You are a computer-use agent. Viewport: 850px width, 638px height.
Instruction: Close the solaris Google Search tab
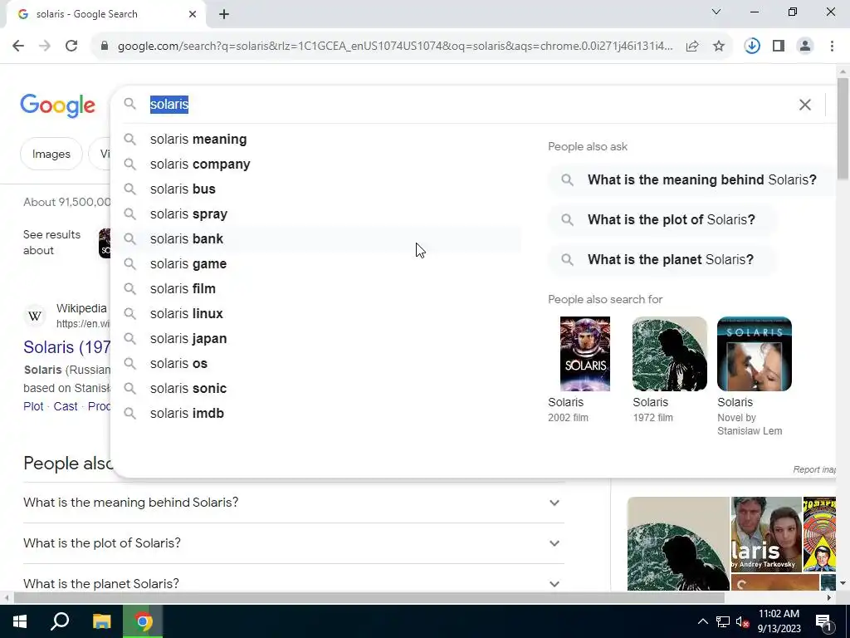(x=193, y=14)
